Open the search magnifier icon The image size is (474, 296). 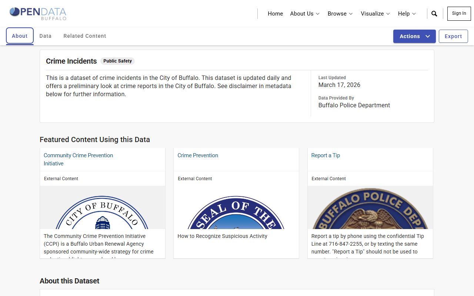pyautogui.click(x=434, y=14)
